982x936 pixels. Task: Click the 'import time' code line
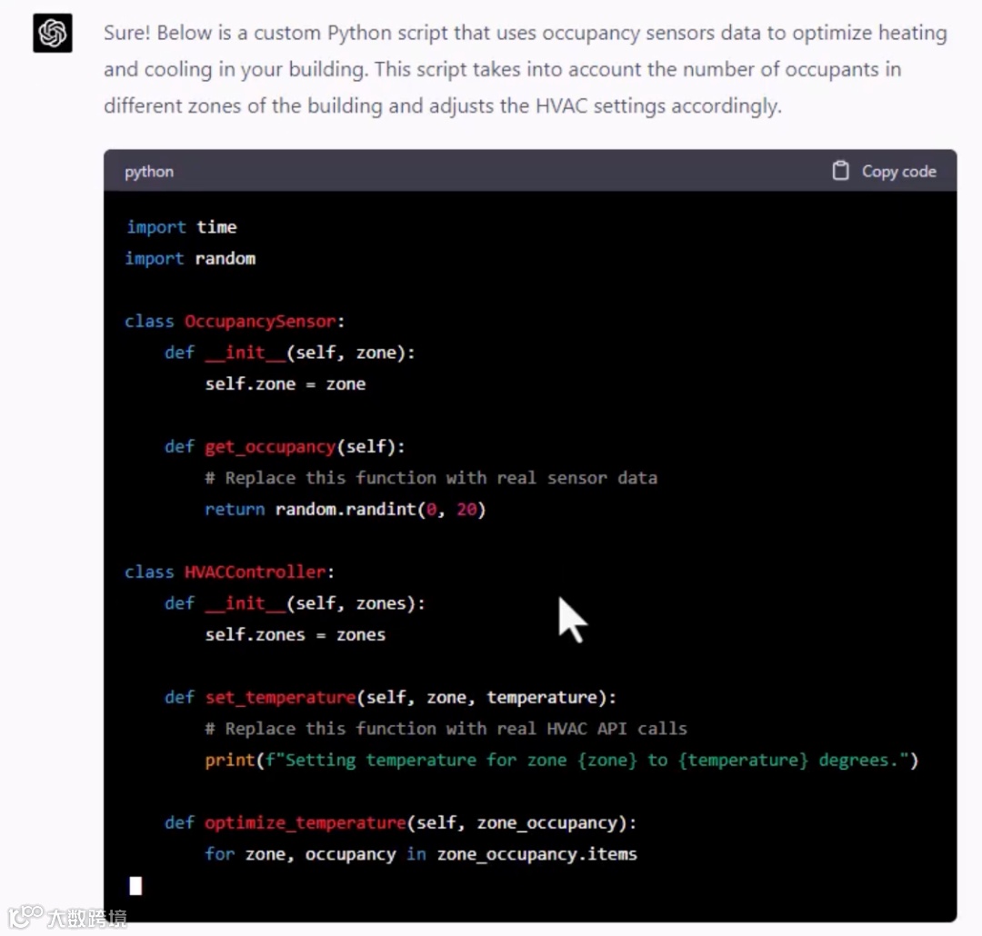point(182,226)
